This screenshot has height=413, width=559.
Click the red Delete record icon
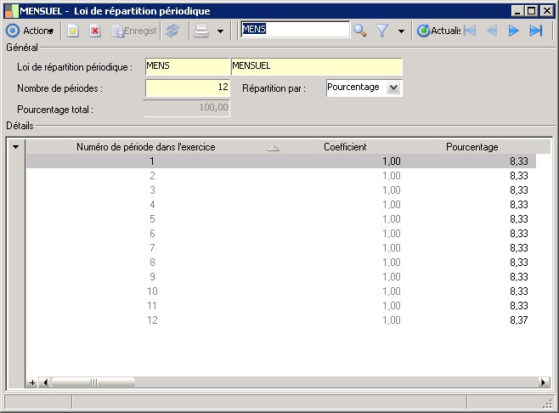(x=95, y=31)
